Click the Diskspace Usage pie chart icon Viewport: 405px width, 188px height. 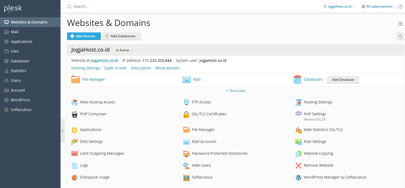[75, 177]
